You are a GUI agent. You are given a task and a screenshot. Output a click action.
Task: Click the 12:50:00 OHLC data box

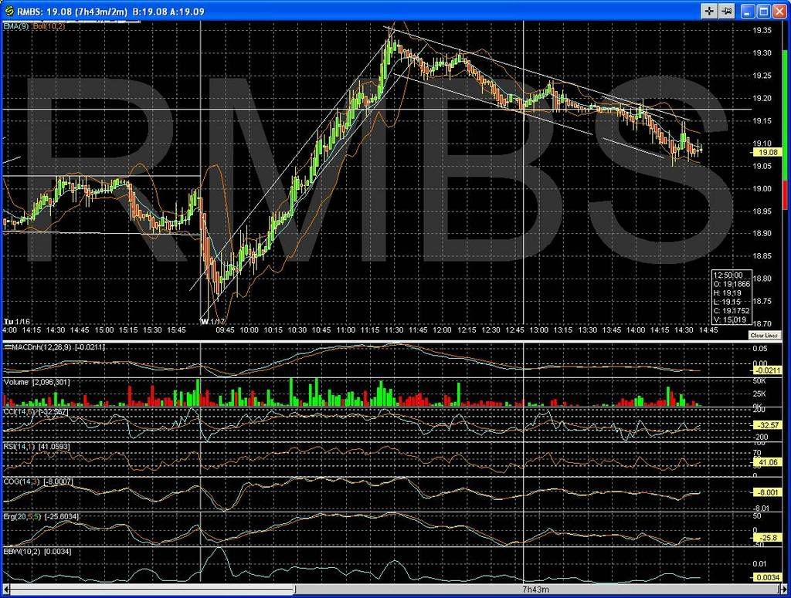731,297
